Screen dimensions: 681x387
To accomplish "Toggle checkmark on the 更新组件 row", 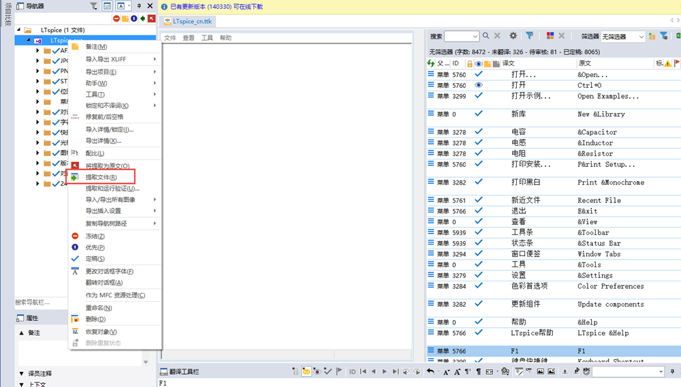I will click(x=479, y=304).
